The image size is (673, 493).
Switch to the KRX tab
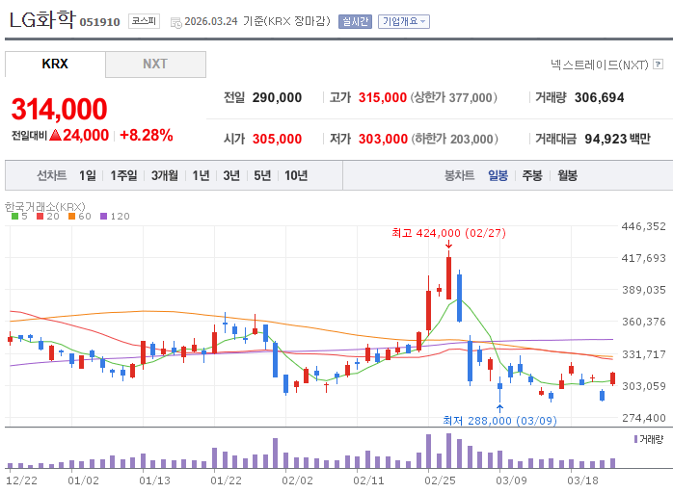coord(55,64)
